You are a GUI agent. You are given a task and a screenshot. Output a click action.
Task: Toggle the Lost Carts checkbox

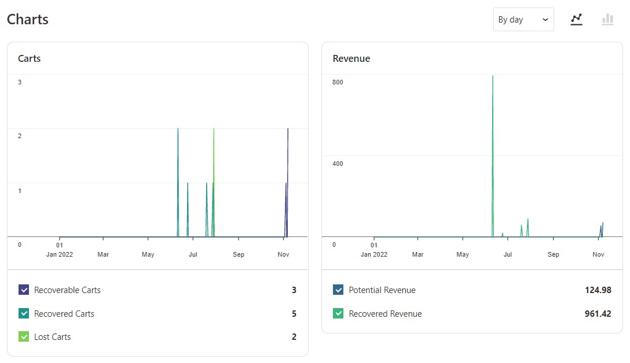24,336
